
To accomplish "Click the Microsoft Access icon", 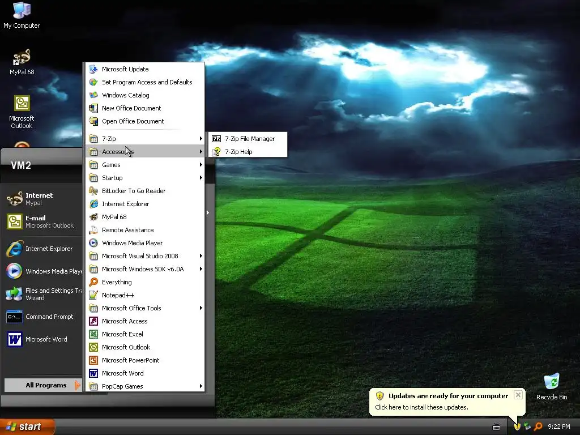I will [x=93, y=321].
